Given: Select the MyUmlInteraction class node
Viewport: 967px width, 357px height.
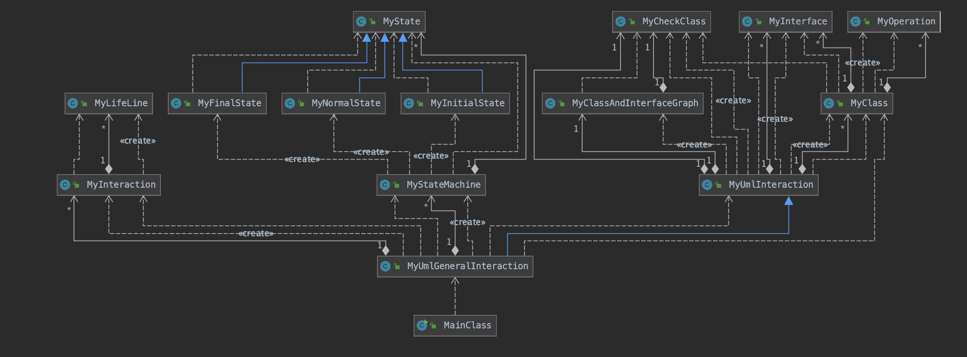Looking at the screenshot, I should coord(758,185).
